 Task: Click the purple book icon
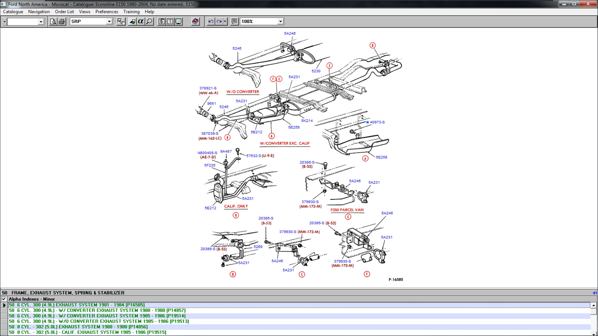click(195, 21)
